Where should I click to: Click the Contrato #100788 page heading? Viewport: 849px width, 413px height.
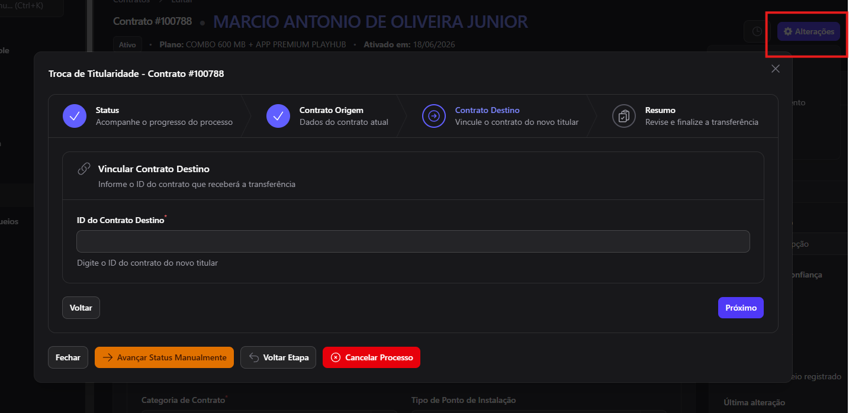[x=153, y=21]
